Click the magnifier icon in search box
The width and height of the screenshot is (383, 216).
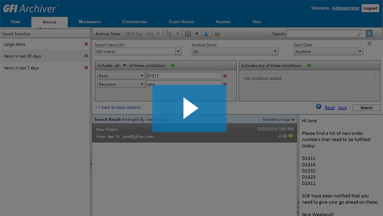(x=360, y=34)
